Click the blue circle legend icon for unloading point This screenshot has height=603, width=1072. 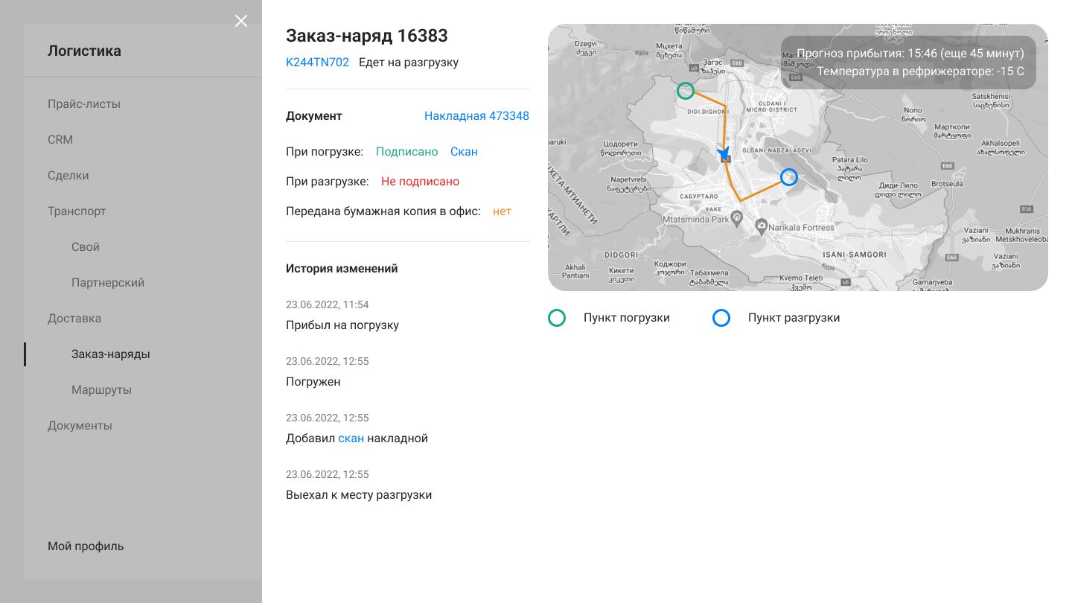[x=721, y=318]
